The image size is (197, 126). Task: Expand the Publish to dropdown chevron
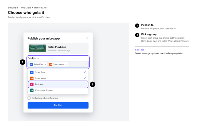(86, 64)
